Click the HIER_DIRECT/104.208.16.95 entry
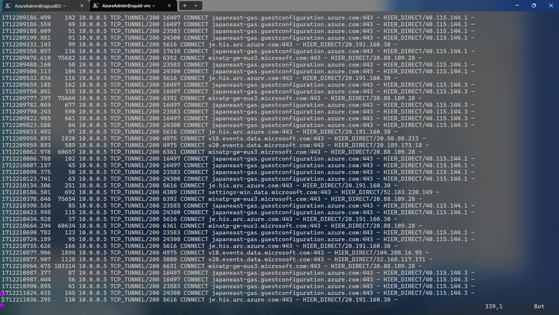Viewport: 559px width, 315px height. point(378,253)
